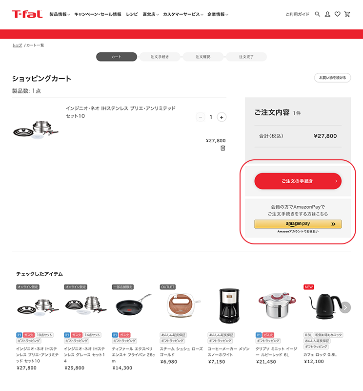Open the search magnifier icon in header

pyautogui.click(x=317, y=14)
